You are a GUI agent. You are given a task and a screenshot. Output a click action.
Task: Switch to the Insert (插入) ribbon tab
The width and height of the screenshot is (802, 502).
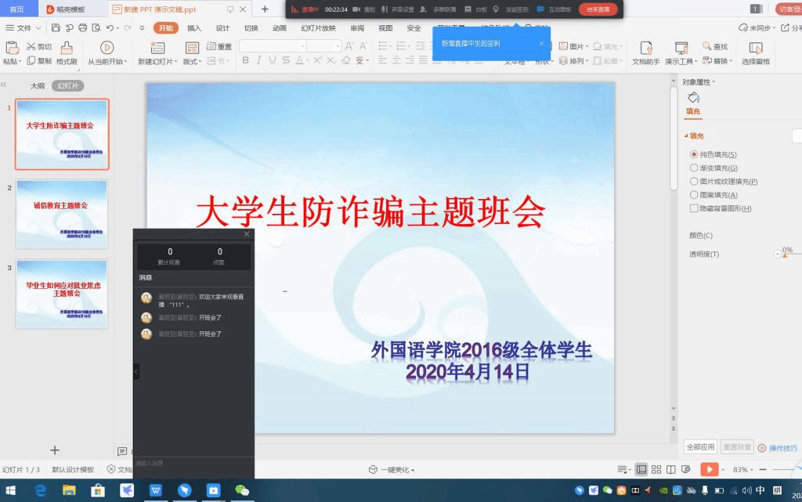coord(194,28)
